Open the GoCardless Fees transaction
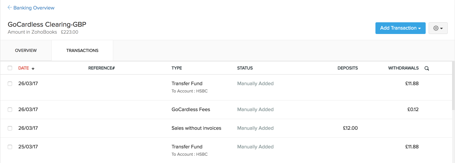The image size is (455, 163). (x=191, y=110)
